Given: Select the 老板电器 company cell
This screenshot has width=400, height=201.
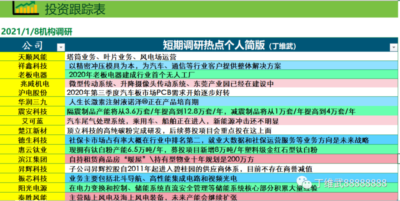Looking at the screenshot, I should point(33,74).
